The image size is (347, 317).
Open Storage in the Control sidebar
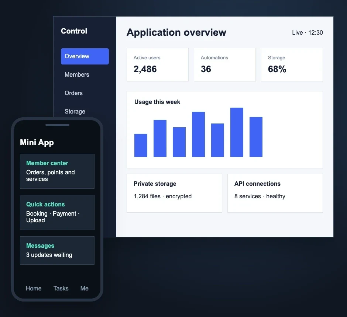(75, 111)
